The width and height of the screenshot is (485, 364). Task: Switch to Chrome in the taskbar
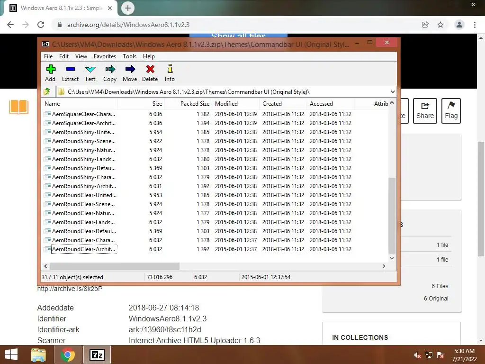pos(68,355)
